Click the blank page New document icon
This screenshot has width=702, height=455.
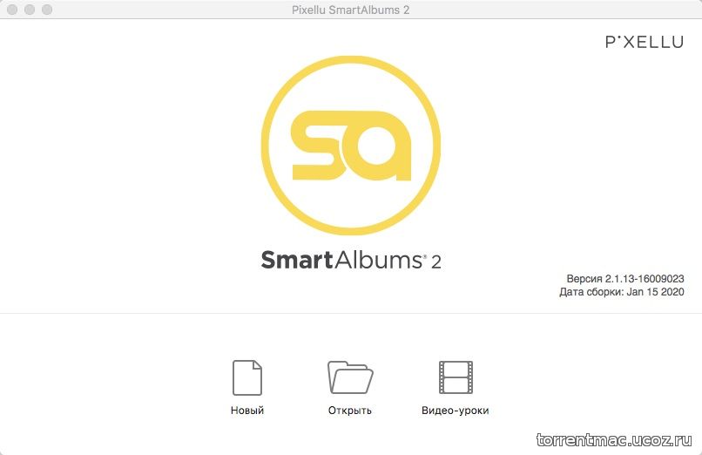tap(247, 377)
